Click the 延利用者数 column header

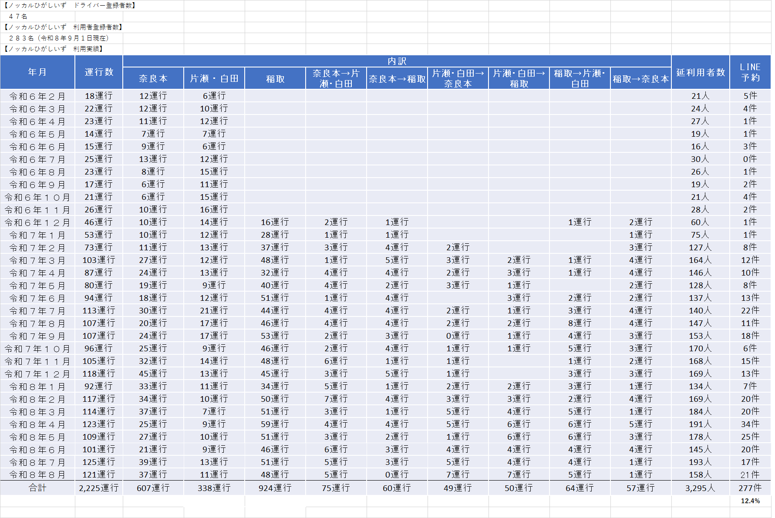tap(701, 72)
